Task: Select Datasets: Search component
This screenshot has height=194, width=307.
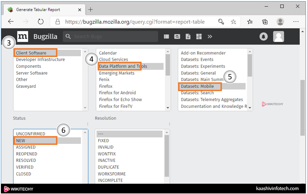Action: pos(197,93)
